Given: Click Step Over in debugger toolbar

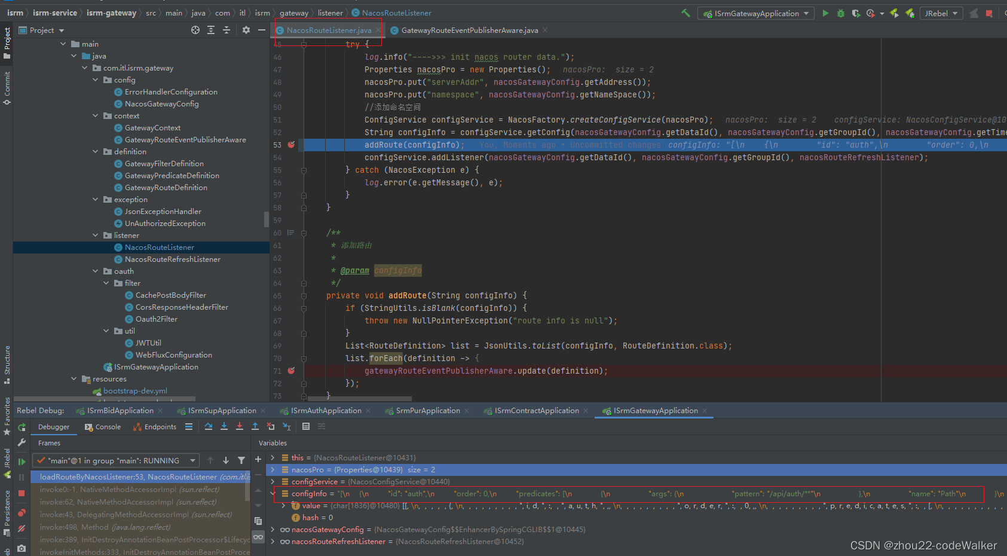Looking at the screenshot, I should tap(209, 426).
